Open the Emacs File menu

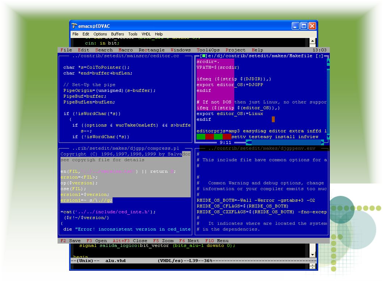click(x=75, y=34)
